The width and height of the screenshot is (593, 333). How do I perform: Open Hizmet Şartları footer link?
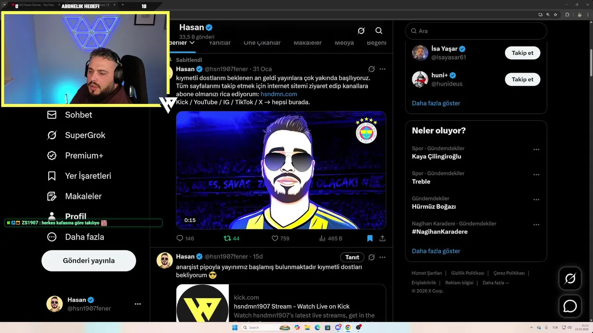click(x=427, y=273)
